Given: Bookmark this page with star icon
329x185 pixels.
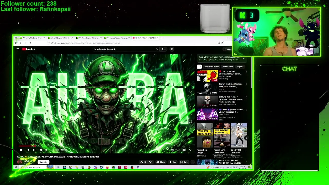Looking at the screenshot, I should (222, 43).
